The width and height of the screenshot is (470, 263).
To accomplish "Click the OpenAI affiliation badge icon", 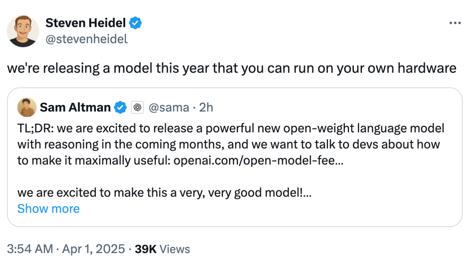I will pos(138,107).
